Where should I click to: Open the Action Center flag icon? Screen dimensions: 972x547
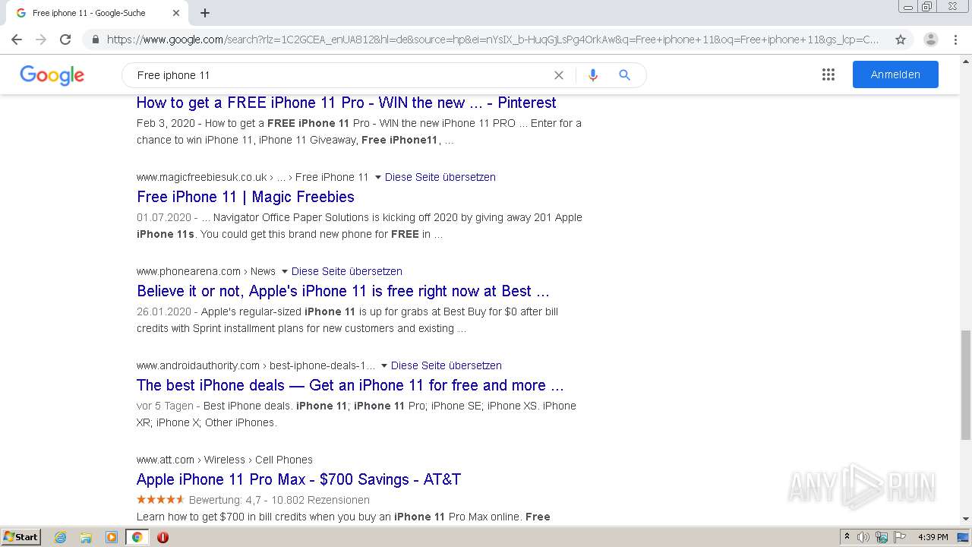(x=899, y=537)
